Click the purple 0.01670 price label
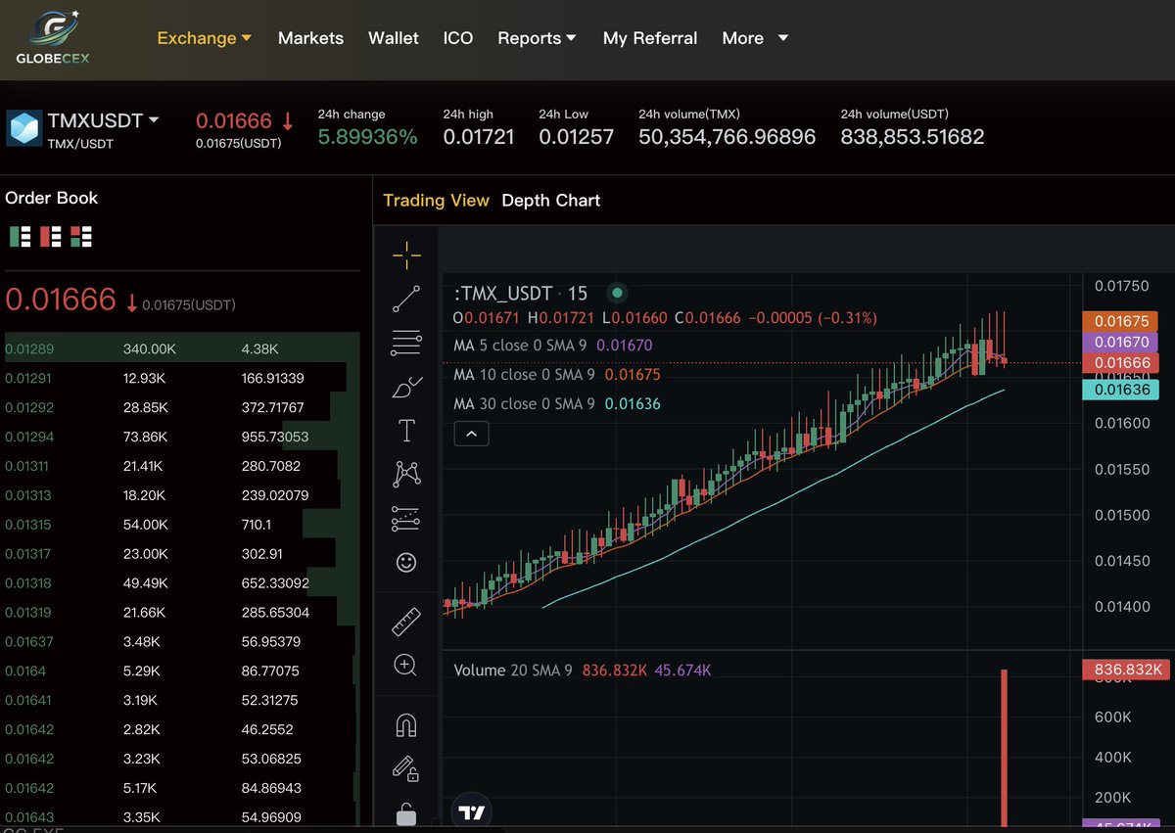This screenshot has width=1175, height=833. click(x=1120, y=342)
